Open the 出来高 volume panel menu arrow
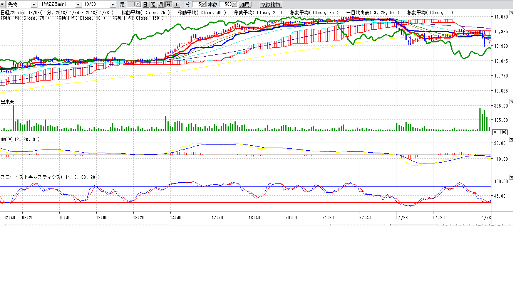Image resolution: width=526 pixels, height=296 pixels. [511, 102]
